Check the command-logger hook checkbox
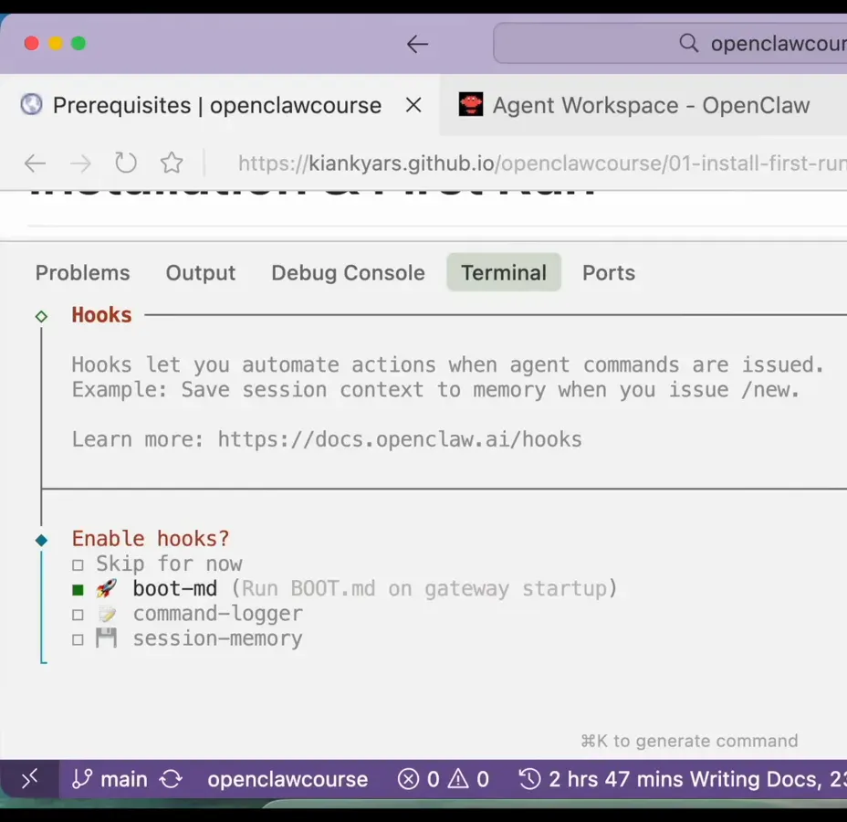 pos(78,615)
